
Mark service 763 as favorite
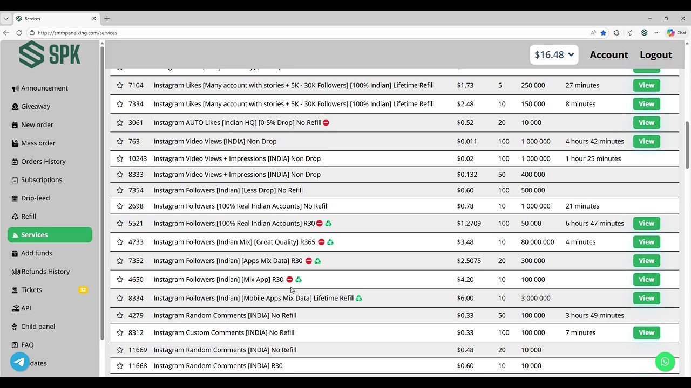tap(120, 141)
